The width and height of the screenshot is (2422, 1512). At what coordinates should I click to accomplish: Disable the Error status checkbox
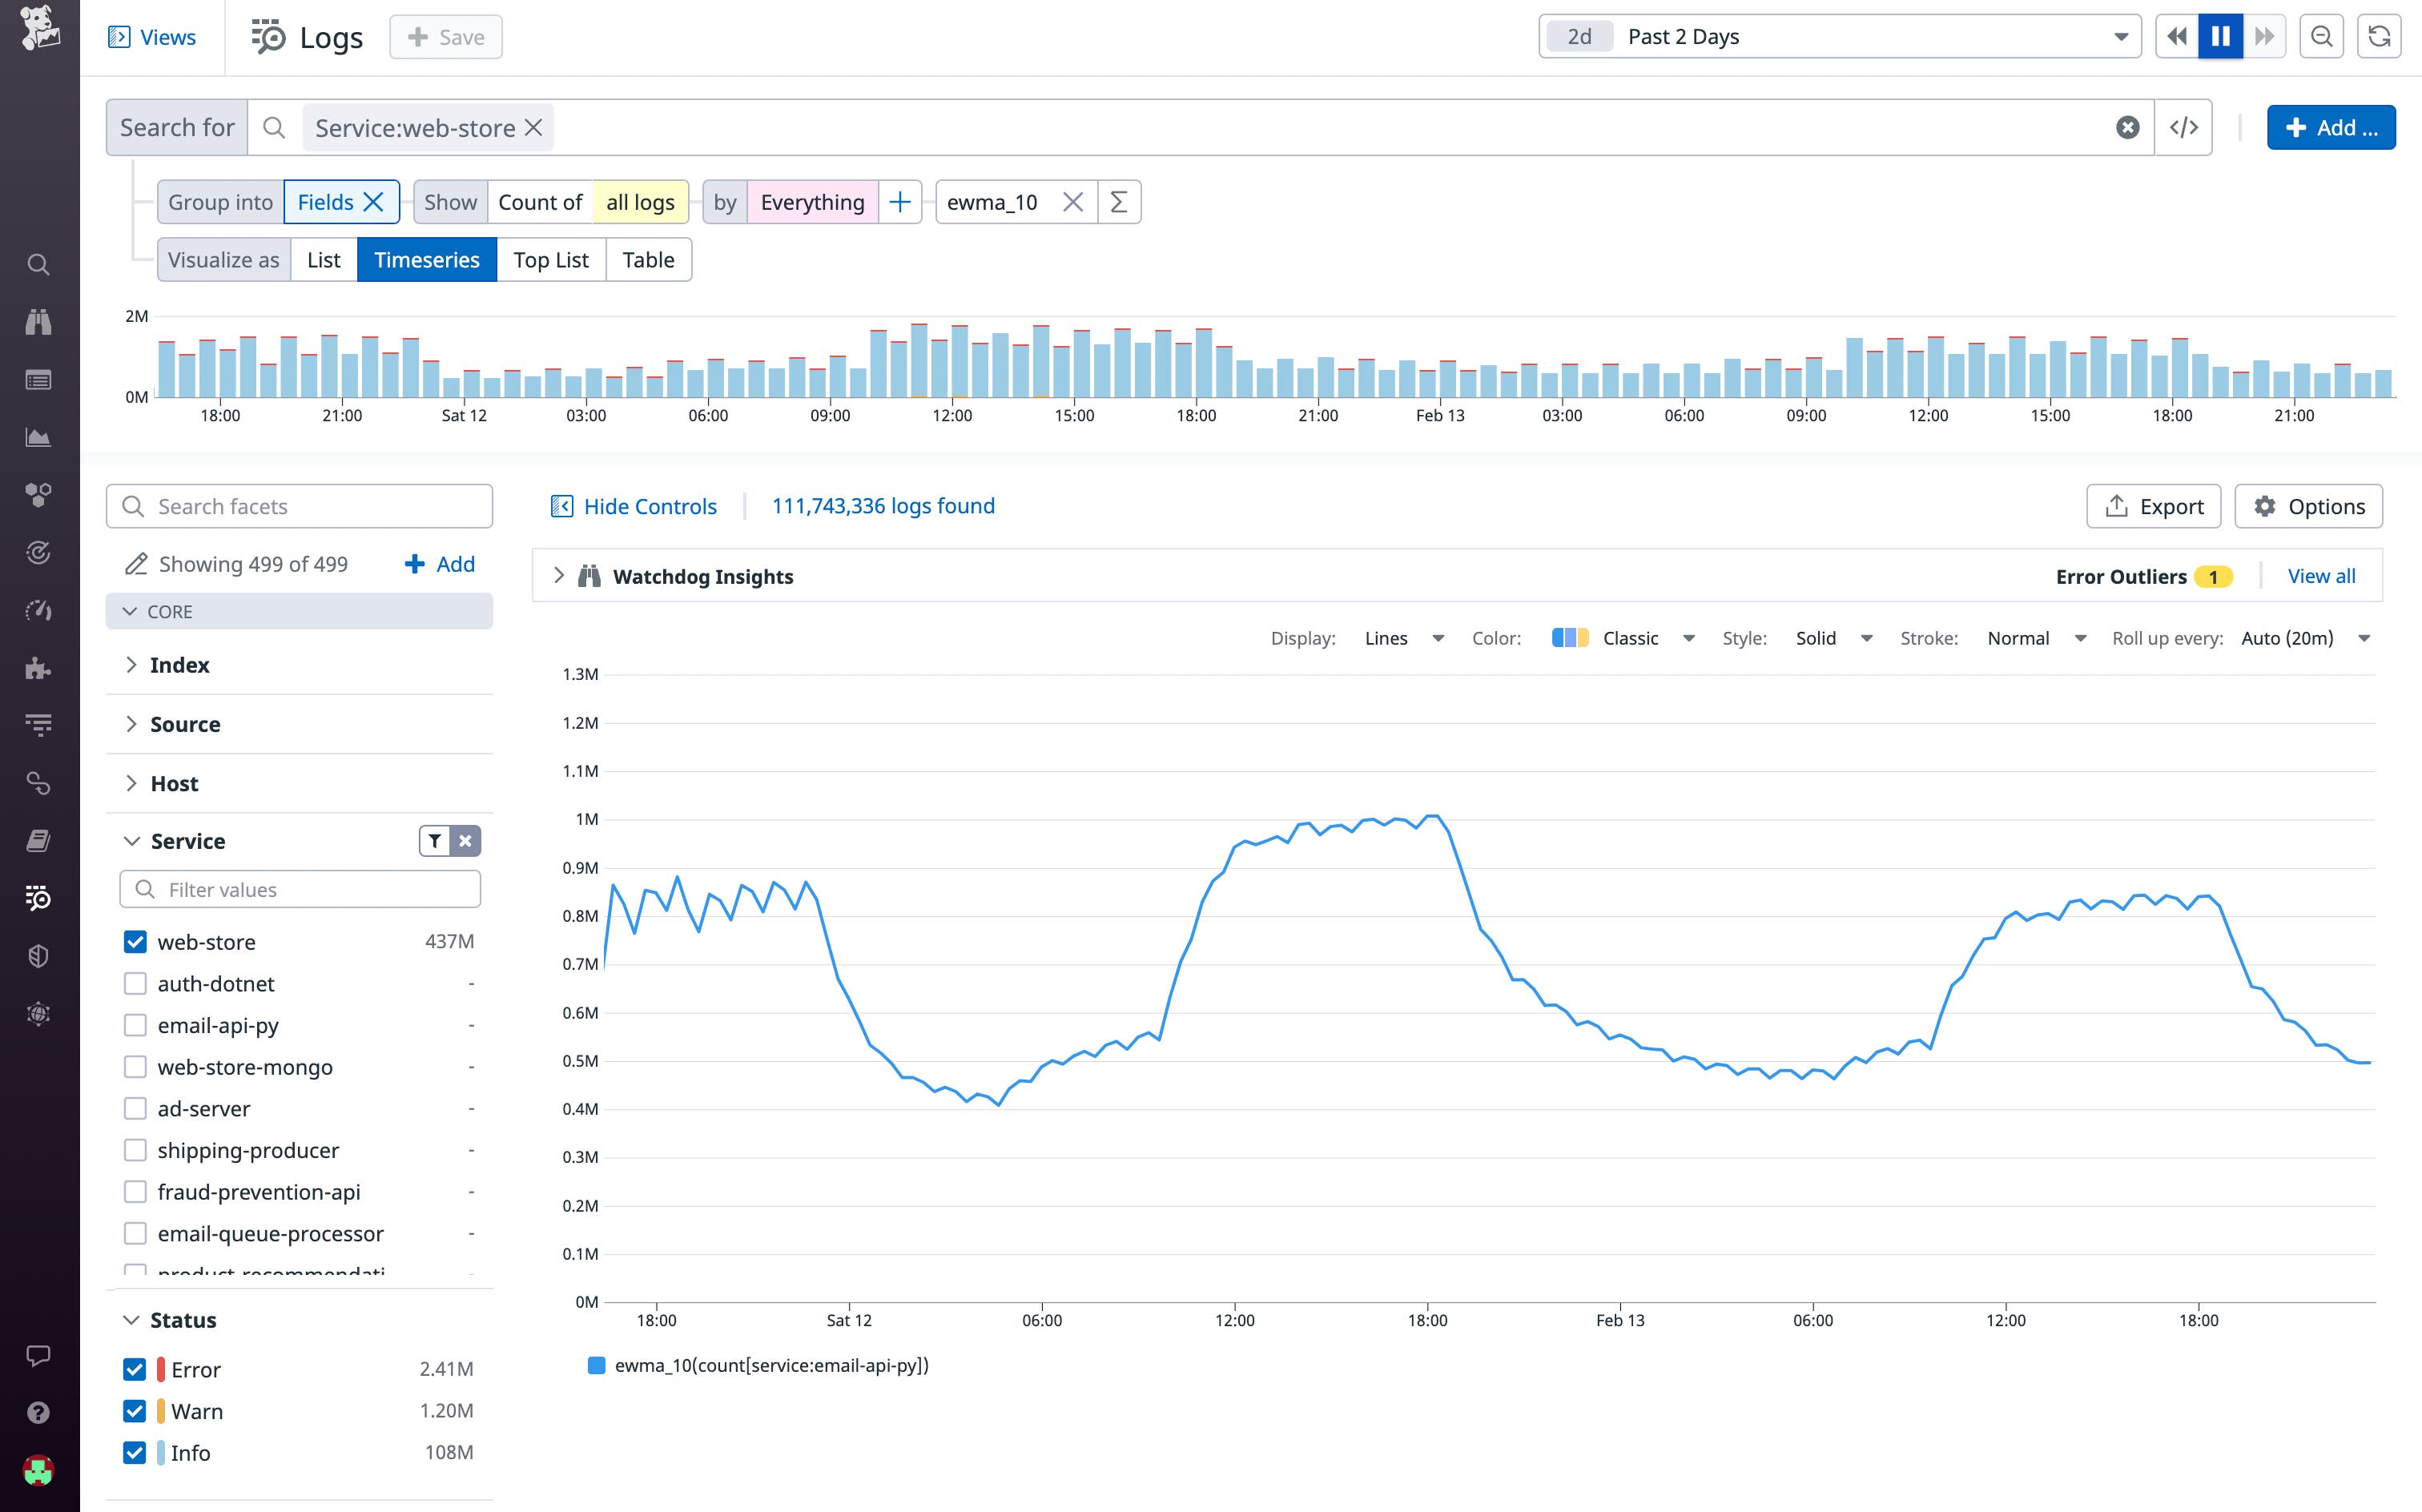click(135, 1369)
